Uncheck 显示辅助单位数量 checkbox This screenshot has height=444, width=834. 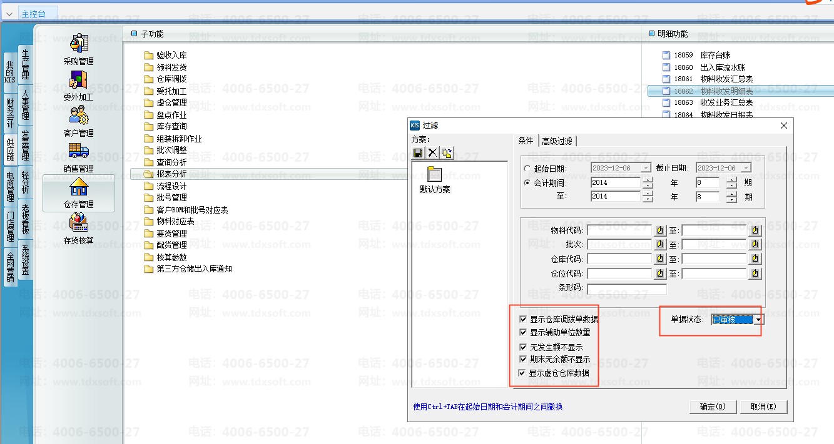tap(523, 333)
